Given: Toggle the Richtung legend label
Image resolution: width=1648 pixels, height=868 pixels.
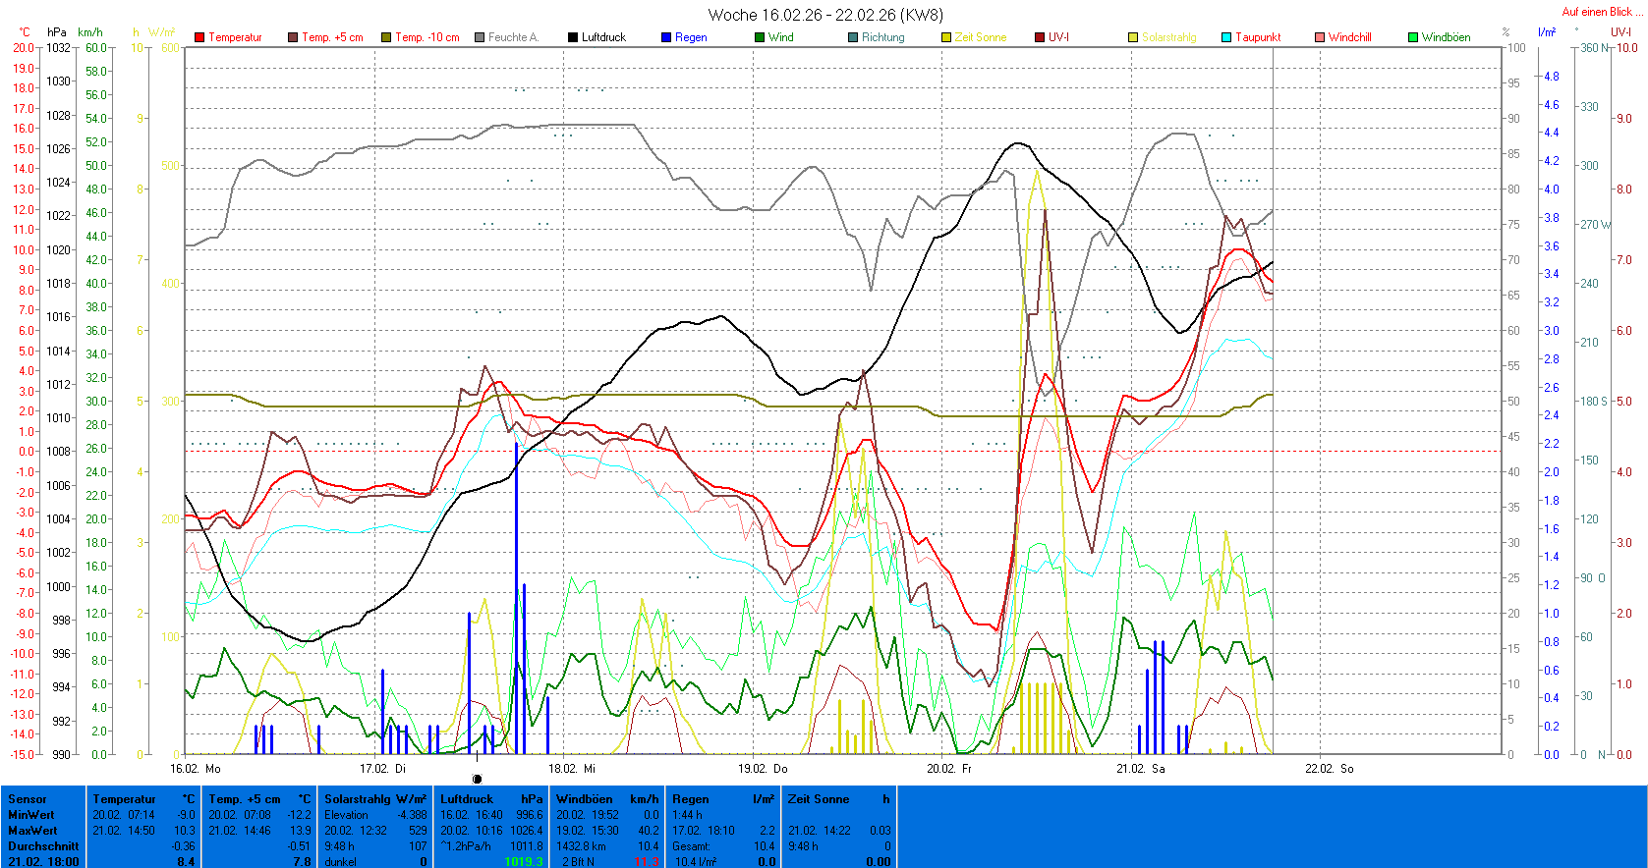Looking at the screenshot, I should [882, 37].
